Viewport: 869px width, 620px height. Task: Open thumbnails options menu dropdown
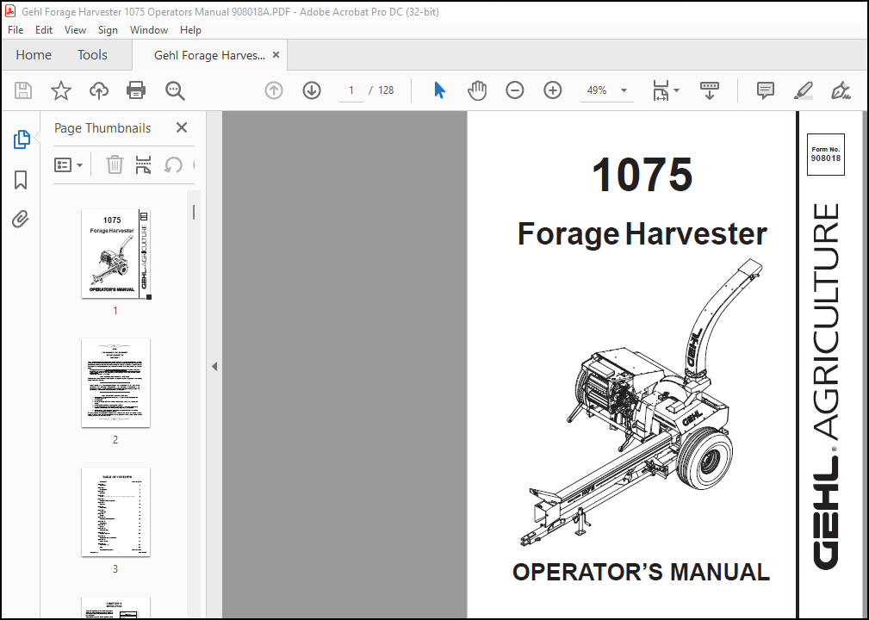(68, 164)
